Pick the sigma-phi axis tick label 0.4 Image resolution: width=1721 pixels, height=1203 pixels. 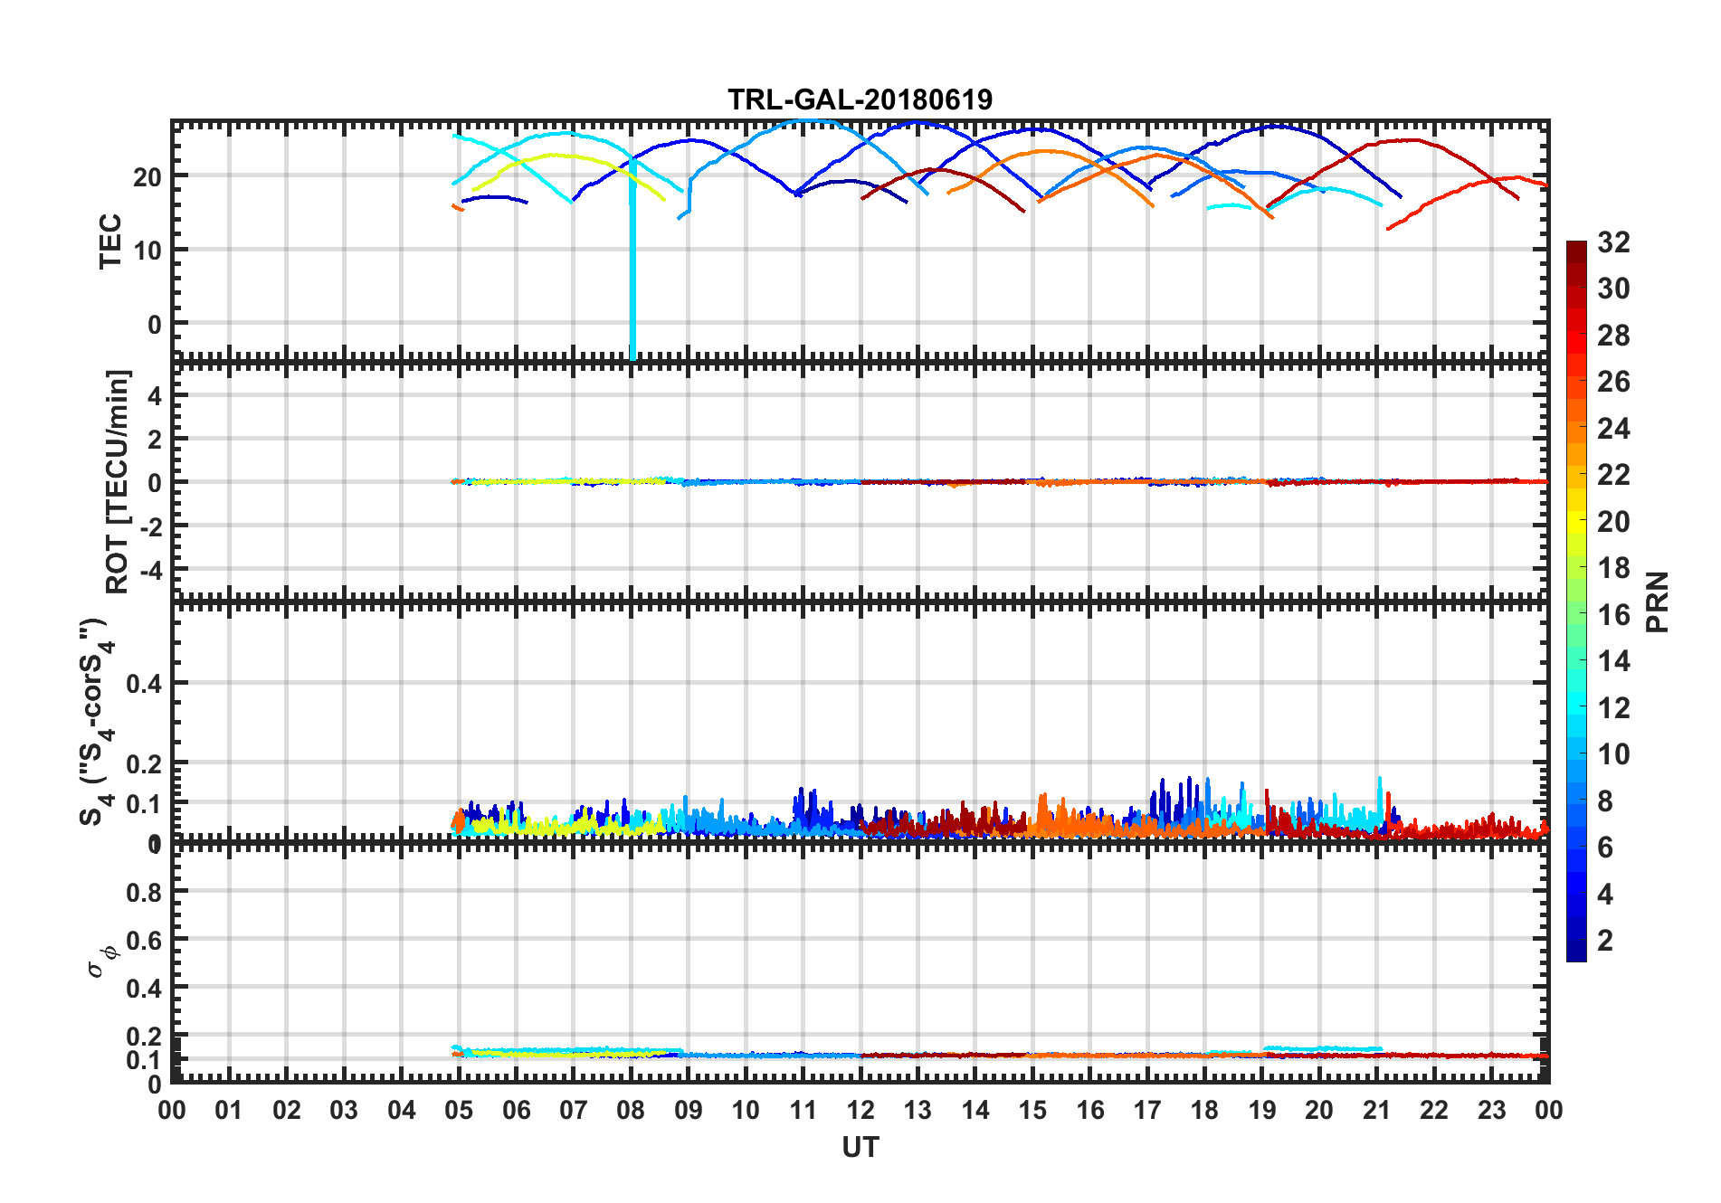click(x=144, y=989)
